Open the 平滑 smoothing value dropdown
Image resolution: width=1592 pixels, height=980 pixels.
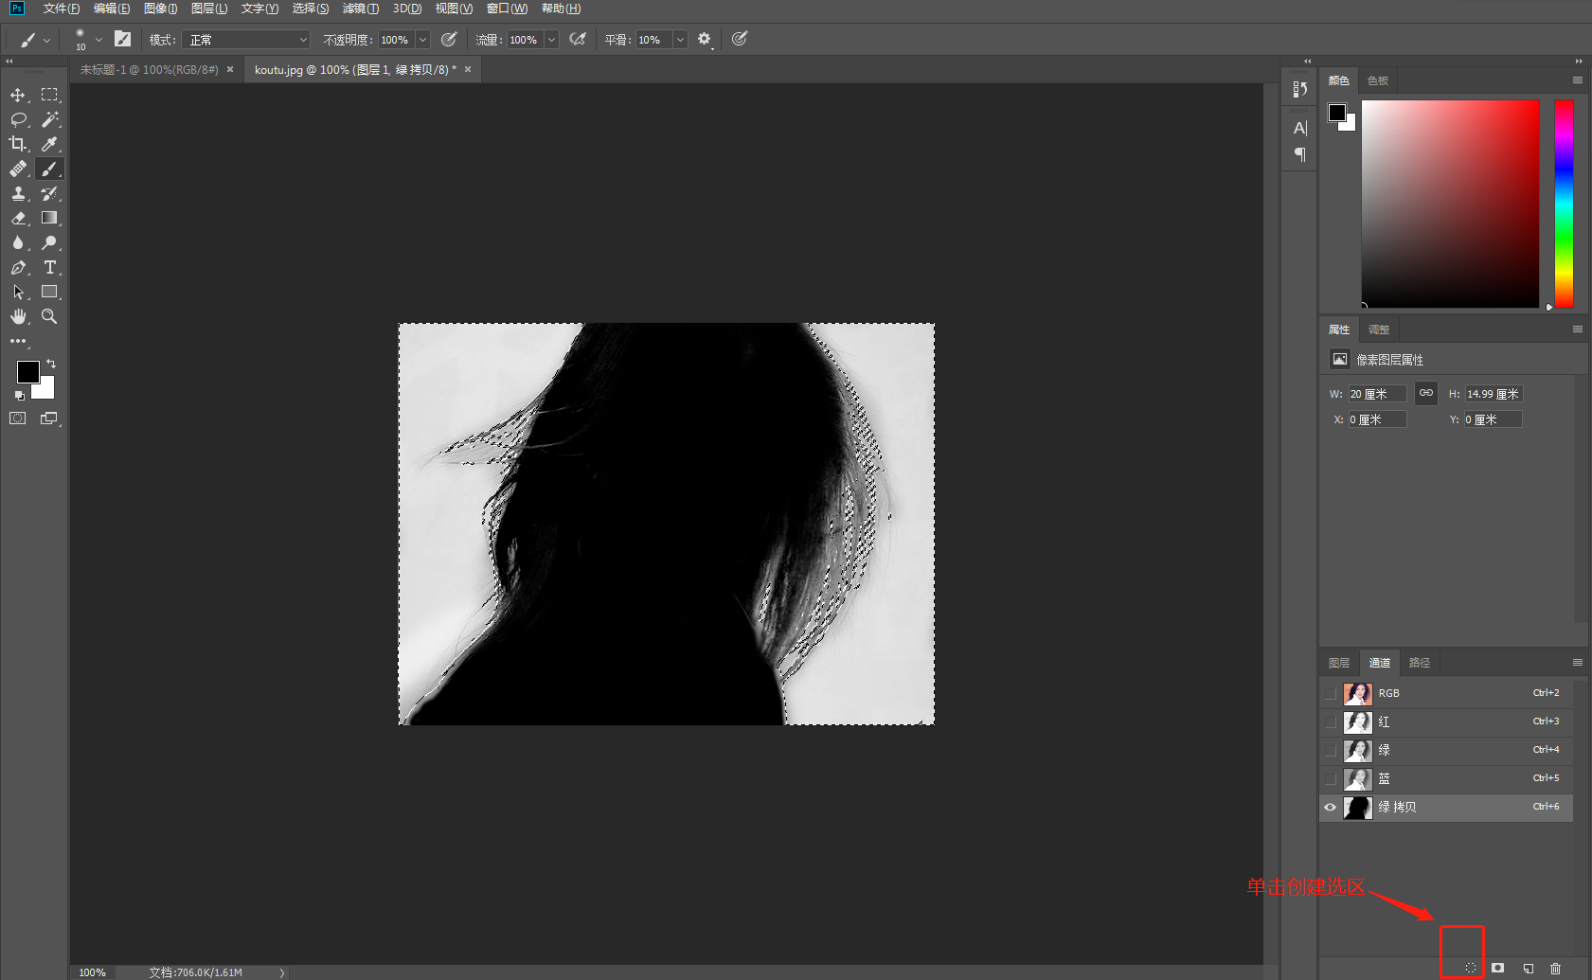coord(679,40)
